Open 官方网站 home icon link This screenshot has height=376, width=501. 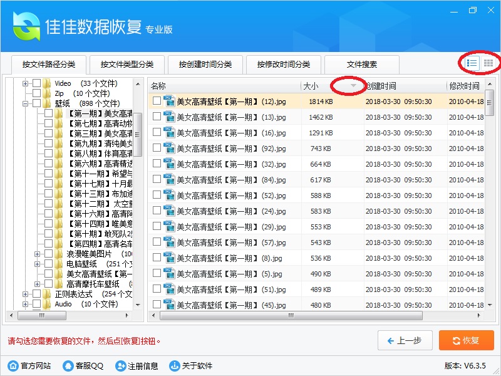pyautogui.click(x=13, y=366)
